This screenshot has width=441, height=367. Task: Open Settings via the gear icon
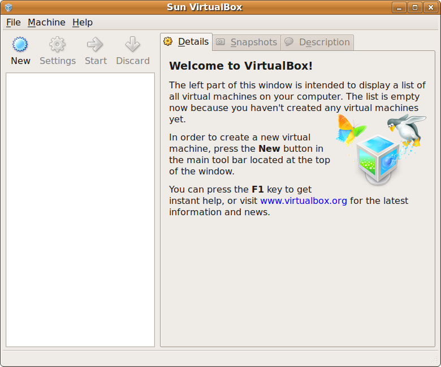pos(57,45)
